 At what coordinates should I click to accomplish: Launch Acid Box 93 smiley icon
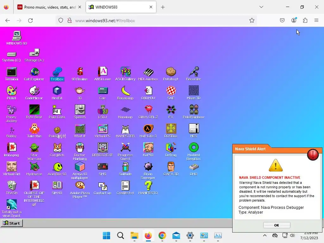click(57, 169)
